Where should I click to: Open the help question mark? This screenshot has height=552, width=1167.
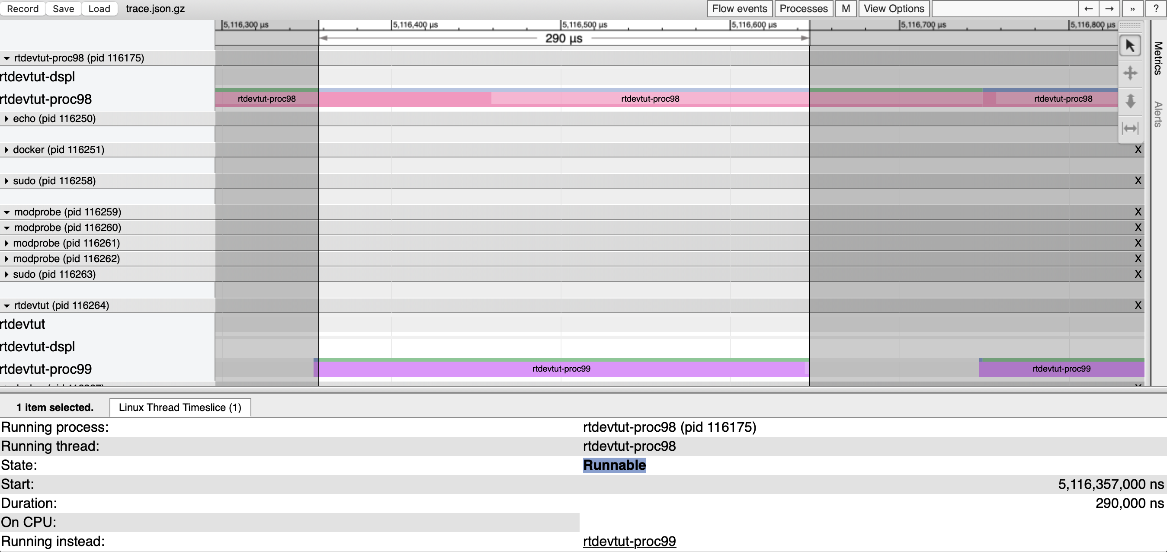pyautogui.click(x=1156, y=9)
